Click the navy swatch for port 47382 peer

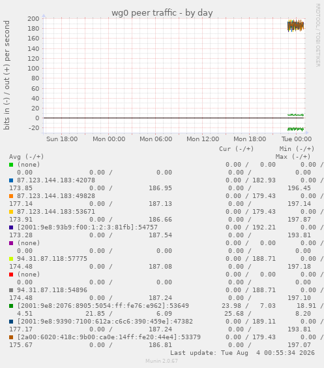(11, 322)
